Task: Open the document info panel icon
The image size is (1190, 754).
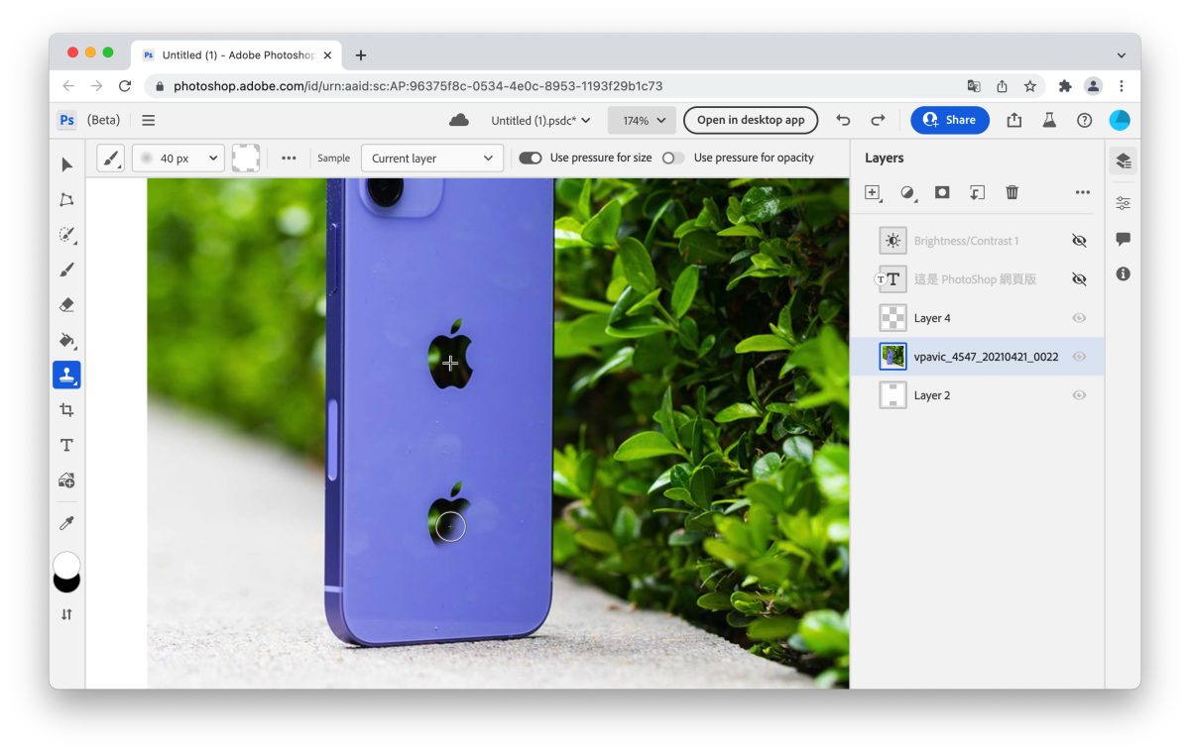Action: click(x=1123, y=273)
